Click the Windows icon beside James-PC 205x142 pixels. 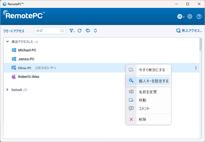click(14, 59)
